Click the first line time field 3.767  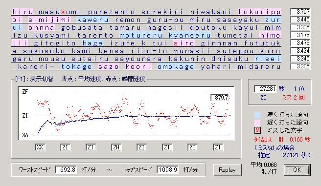[x=300, y=12]
